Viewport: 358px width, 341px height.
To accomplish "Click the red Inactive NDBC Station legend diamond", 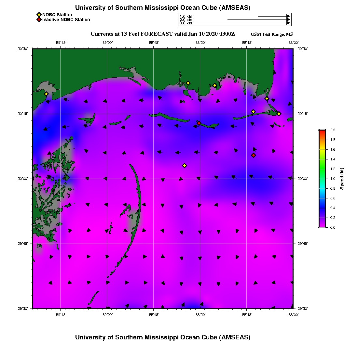I will coord(39,19).
